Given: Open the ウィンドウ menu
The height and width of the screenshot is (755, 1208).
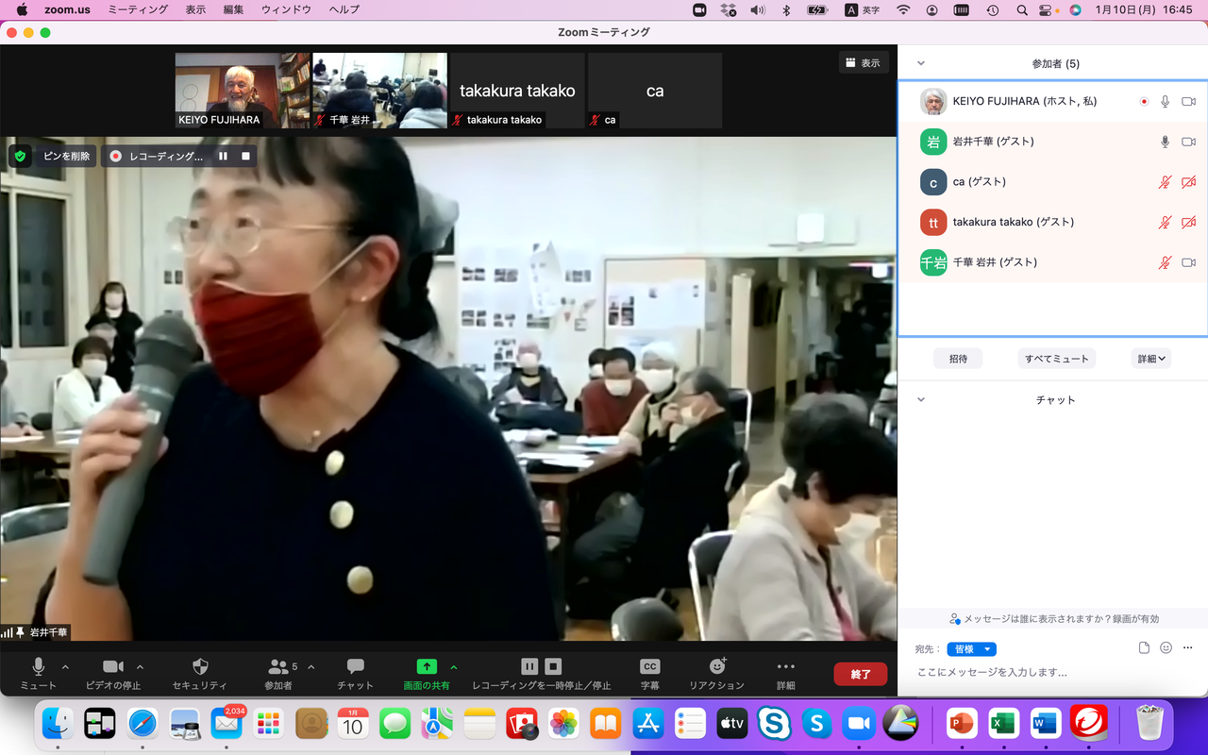Looking at the screenshot, I should pyautogui.click(x=286, y=9).
